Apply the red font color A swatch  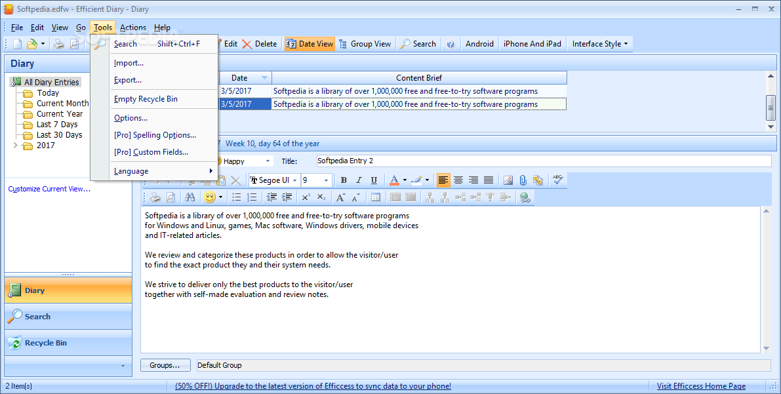tap(394, 180)
